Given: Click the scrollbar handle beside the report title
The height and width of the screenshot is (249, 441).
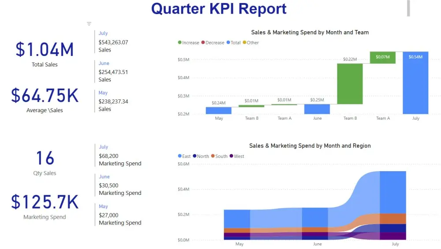Looking at the screenshot, I should click(408, 8).
